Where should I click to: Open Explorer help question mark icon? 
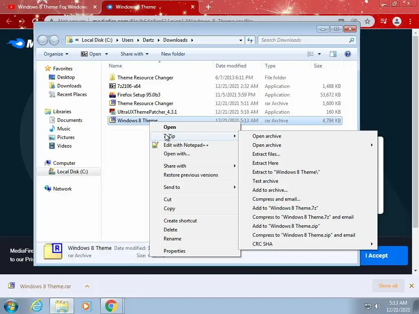point(348,54)
